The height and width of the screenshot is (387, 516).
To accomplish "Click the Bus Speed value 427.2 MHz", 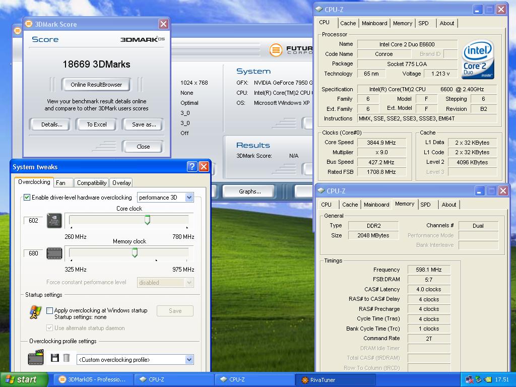I will coord(381,162).
